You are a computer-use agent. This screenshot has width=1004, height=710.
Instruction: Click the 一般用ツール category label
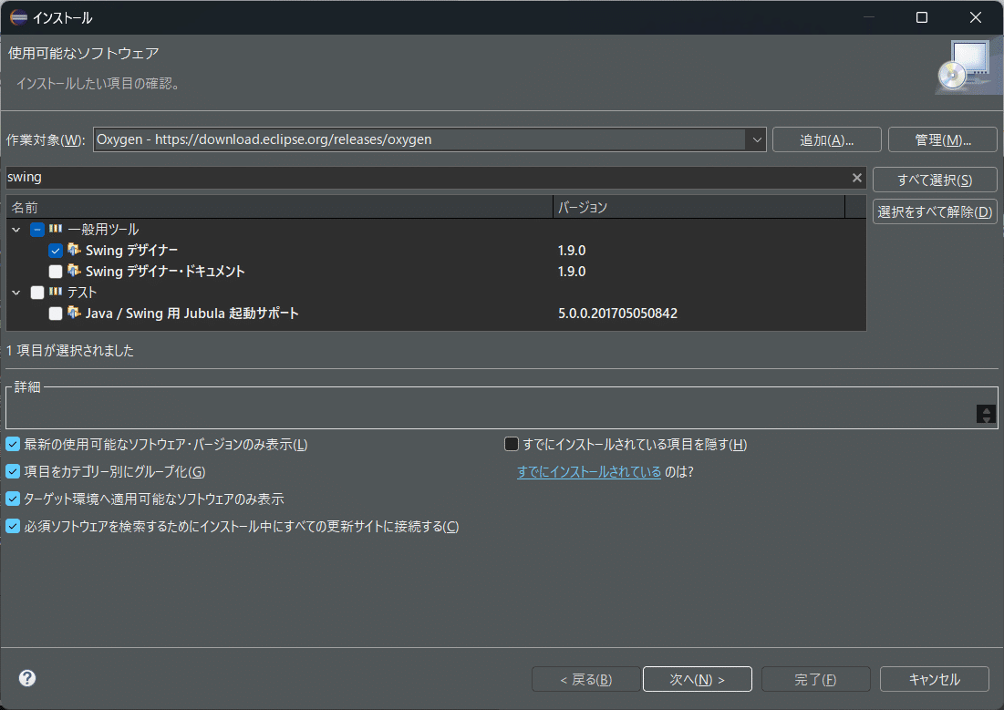point(103,229)
